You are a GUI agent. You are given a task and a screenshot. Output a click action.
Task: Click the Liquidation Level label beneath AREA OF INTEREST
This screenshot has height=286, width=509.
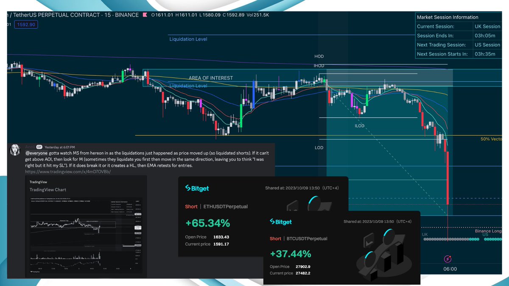click(x=188, y=86)
